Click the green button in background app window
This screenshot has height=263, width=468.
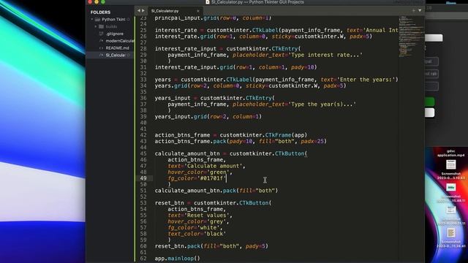tap(429, 102)
